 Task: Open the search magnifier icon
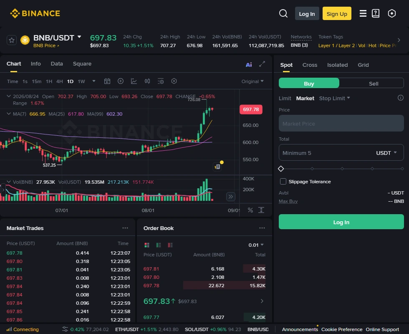pyautogui.click(x=283, y=13)
